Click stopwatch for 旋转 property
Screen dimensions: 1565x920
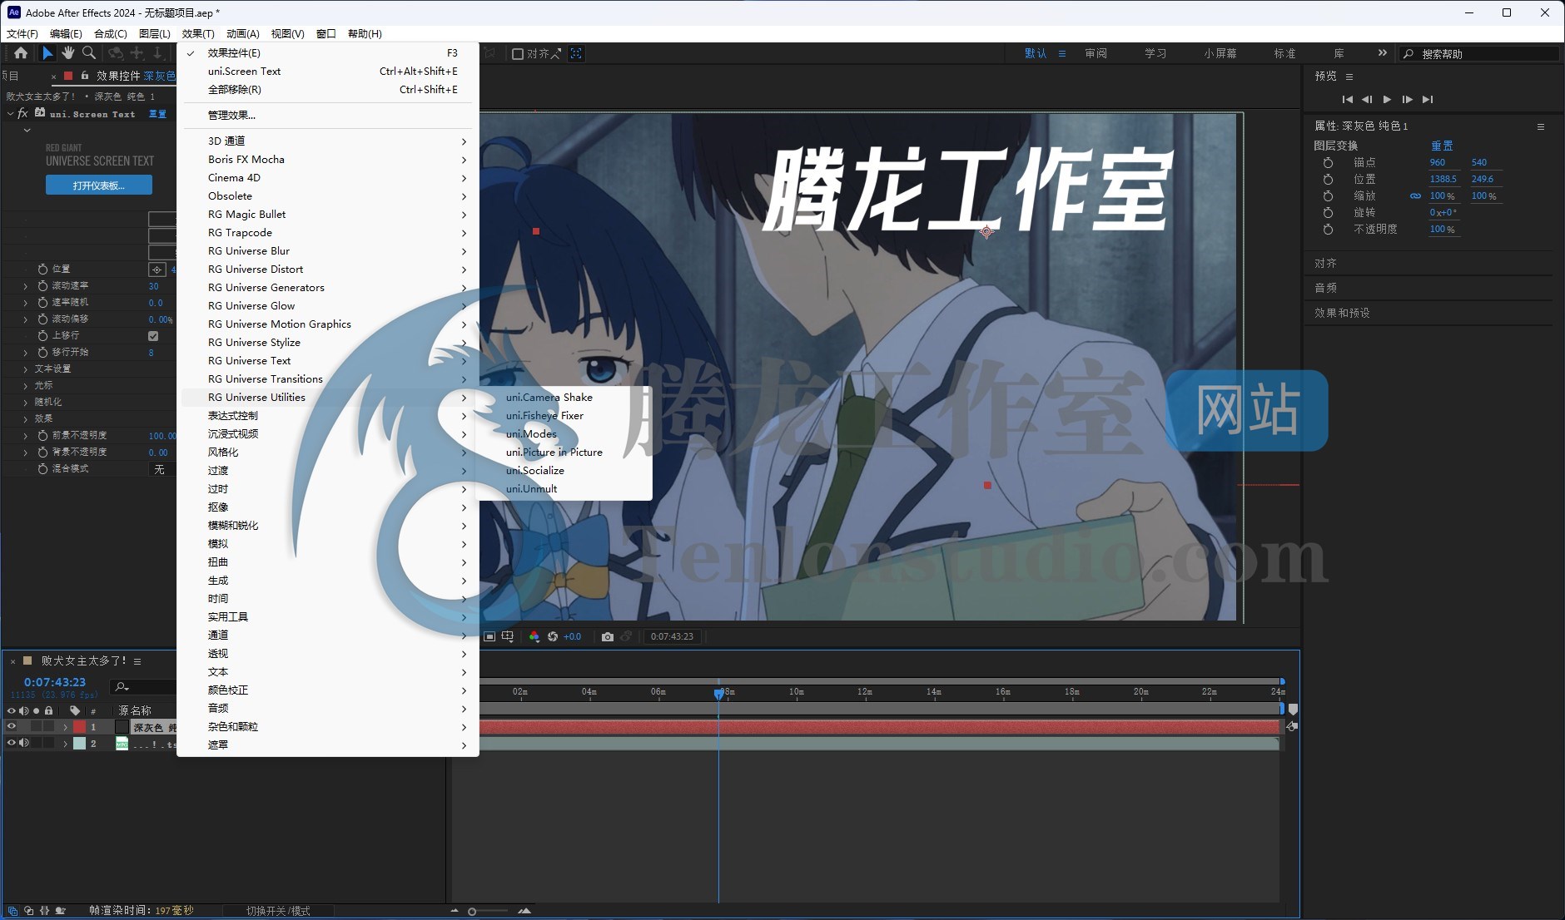click(x=1328, y=213)
